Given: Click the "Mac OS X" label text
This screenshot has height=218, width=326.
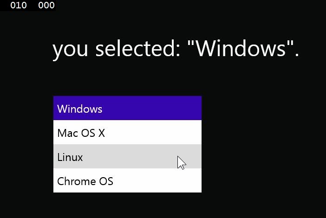Looking at the screenshot, I should click(x=81, y=133).
